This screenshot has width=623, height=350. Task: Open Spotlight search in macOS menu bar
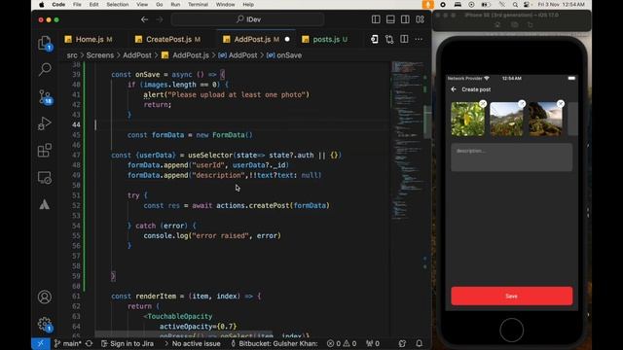click(515, 5)
